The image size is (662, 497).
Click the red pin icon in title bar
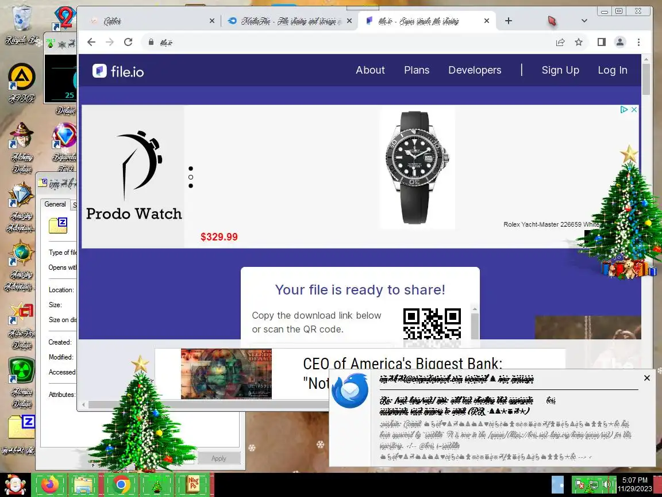click(552, 21)
